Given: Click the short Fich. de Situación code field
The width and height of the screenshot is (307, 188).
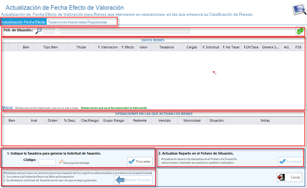Looking at the screenshot, I should pyautogui.click(x=49, y=30).
